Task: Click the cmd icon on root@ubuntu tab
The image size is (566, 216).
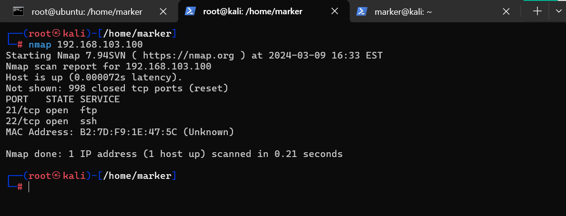Action: coord(19,11)
